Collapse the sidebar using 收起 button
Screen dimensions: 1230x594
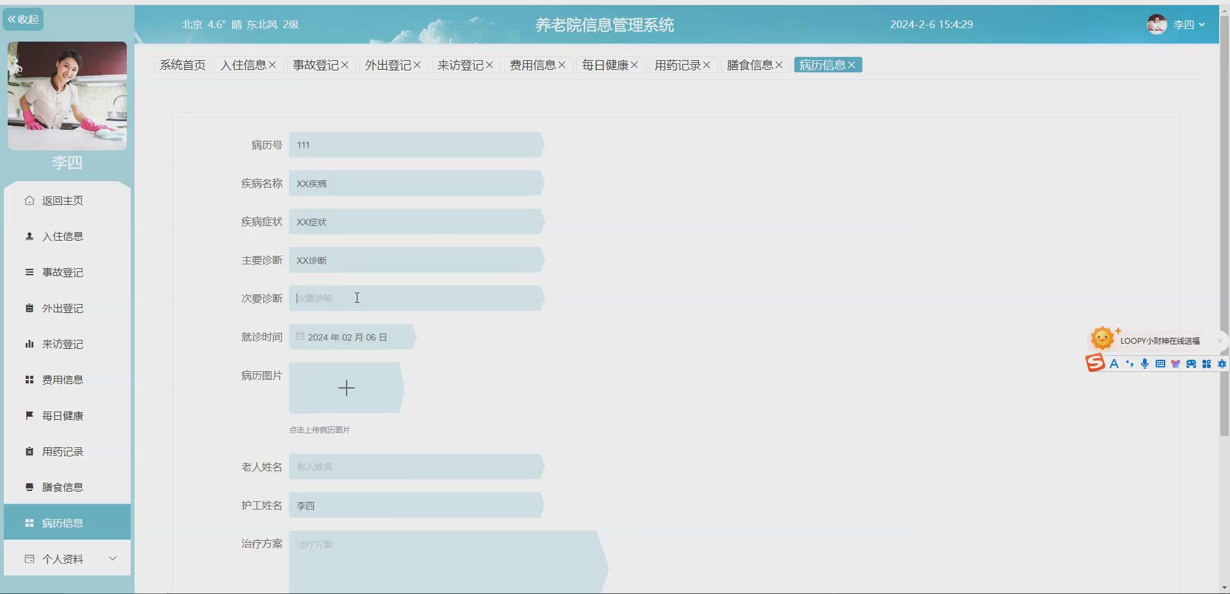tap(23, 19)
